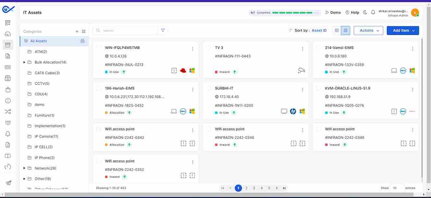The image size is (431, 198).
Task: Expand the Network category
Action: [24, 168]
